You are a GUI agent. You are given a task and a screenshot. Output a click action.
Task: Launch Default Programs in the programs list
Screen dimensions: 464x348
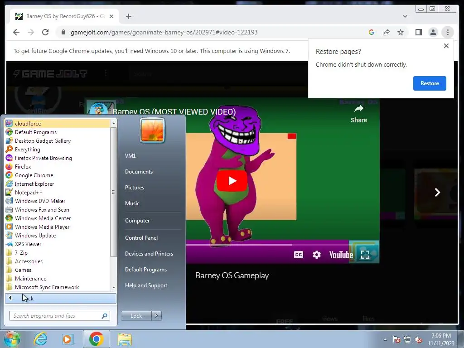pyautogui.click(x=57, y=132)
